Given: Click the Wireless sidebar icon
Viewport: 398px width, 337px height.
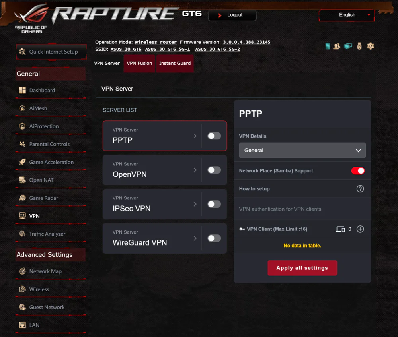Looking at the screenshot, I should click(22, 289).
